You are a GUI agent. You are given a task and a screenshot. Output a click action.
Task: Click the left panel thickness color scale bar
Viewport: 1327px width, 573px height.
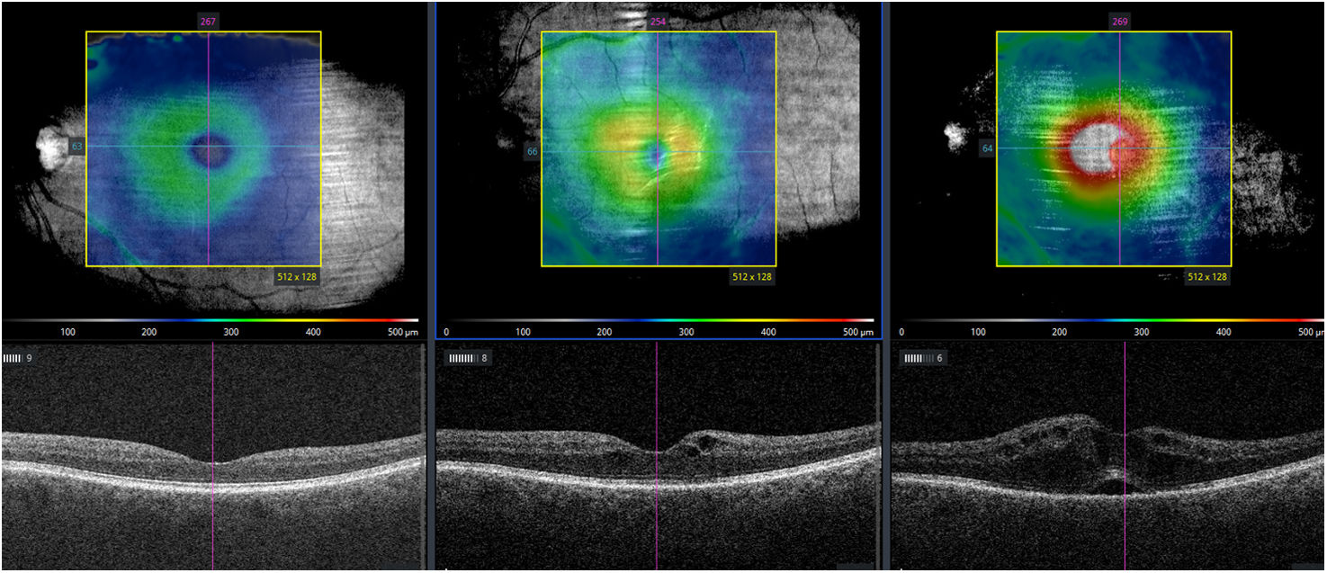click(x=211, y=320)
